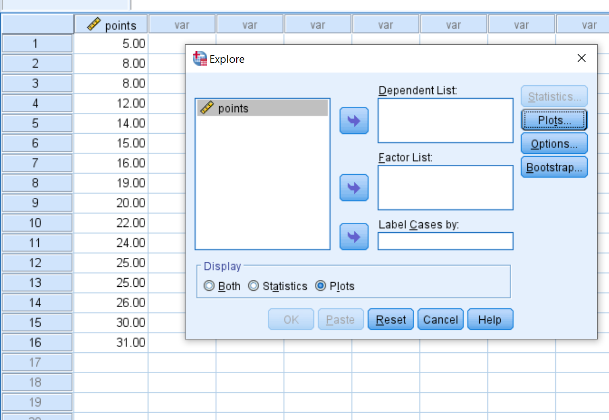Viewport: 609px width, 420px height.
Task: Select row header 14
Action: pos(37,302)
